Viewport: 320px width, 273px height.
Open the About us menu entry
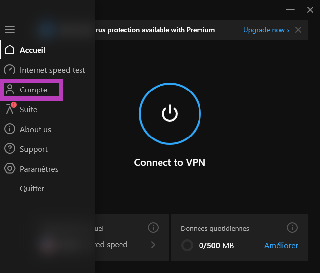pyautogui.click(x=36, y=130)
